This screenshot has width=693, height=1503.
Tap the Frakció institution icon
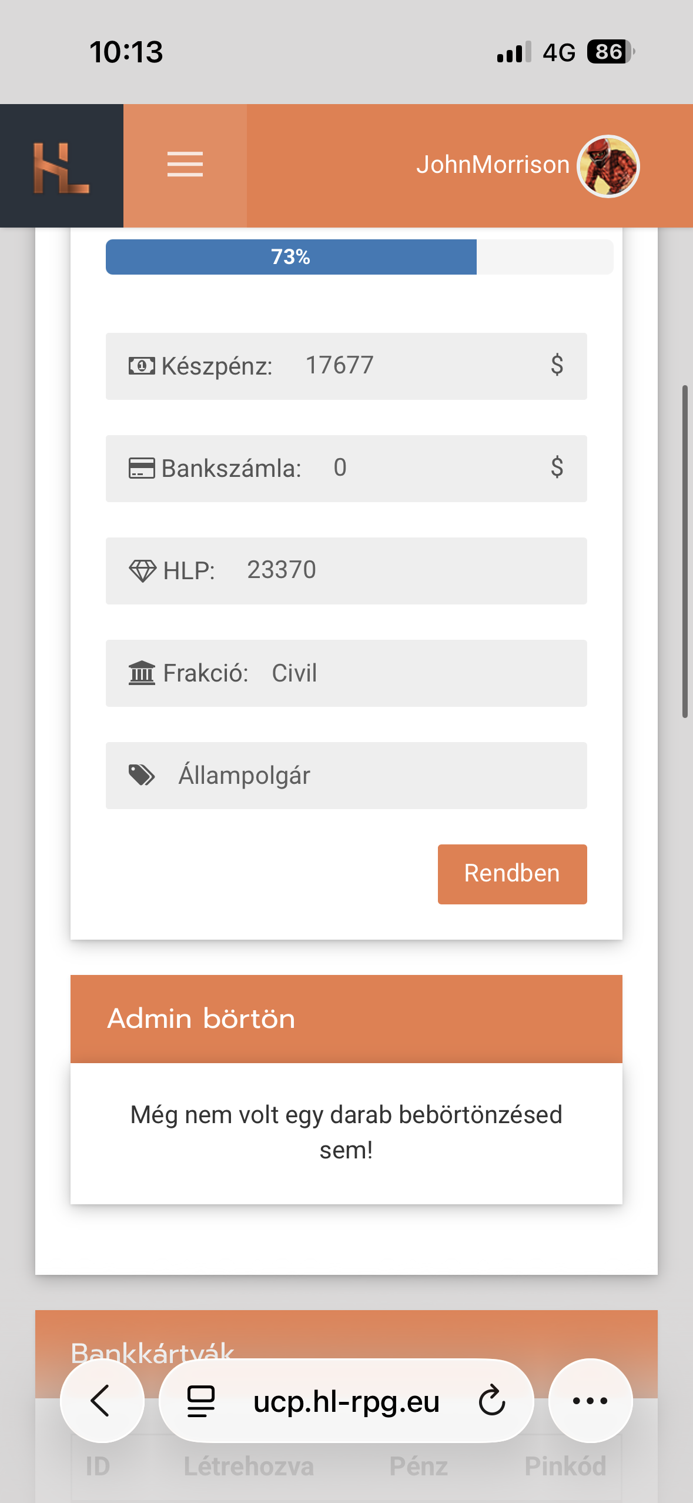(142, 673)
